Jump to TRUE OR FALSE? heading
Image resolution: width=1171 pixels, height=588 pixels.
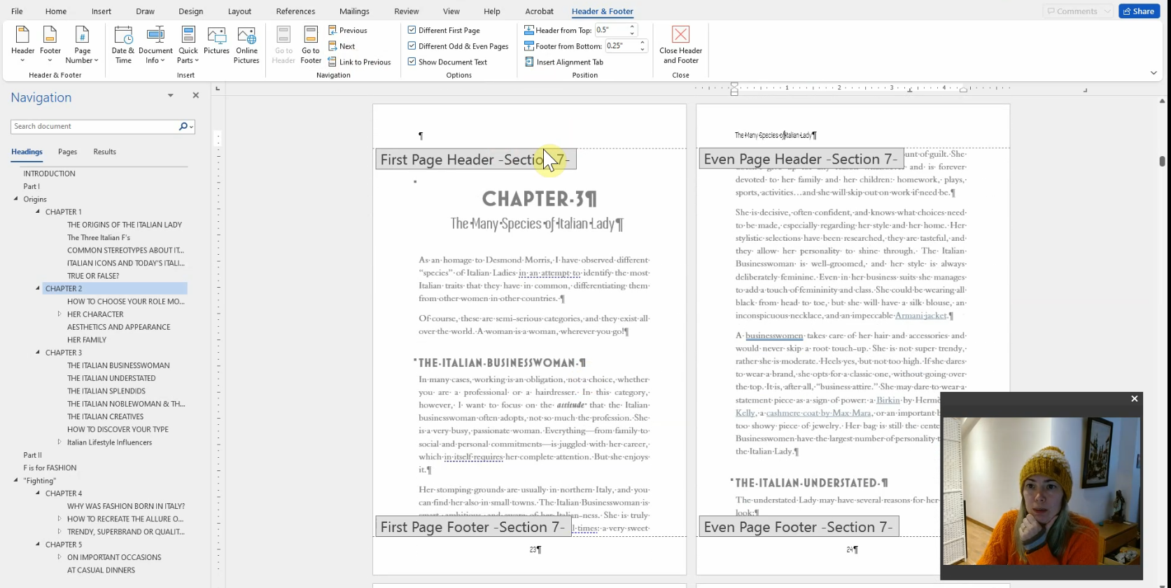(x=93, y=276)
